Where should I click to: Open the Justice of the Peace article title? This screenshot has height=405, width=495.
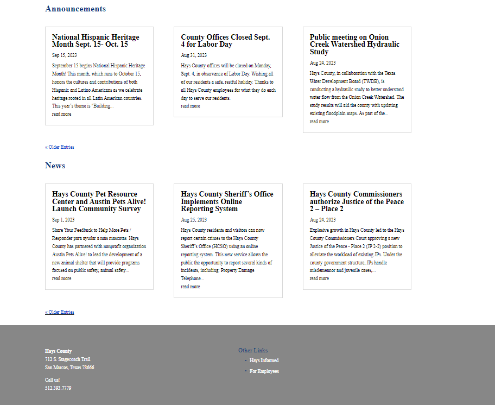point(357,201)
